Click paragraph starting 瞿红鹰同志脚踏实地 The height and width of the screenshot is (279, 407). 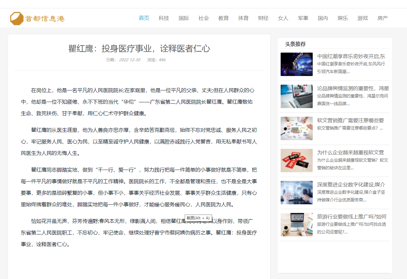139,187
